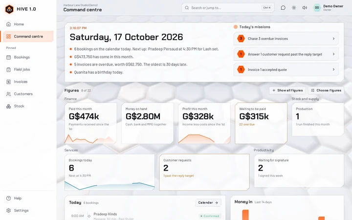Click the G$473,750 has come in line
The width and height of the screenshot is (352, 220).
point(104,57)
